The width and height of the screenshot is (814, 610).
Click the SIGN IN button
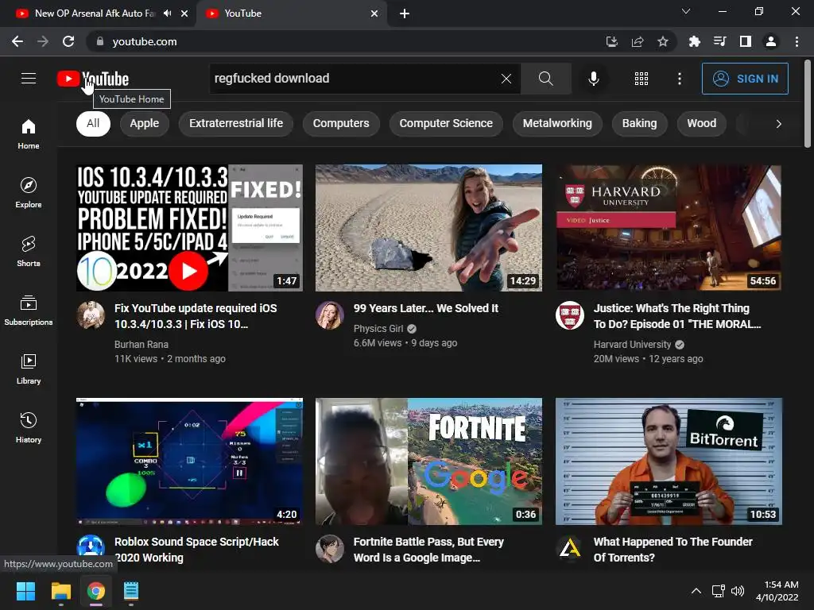tap(745, 79)
